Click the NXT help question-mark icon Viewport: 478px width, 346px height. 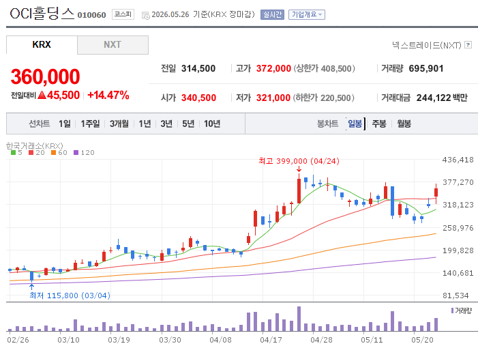click(x=468, y=45)
